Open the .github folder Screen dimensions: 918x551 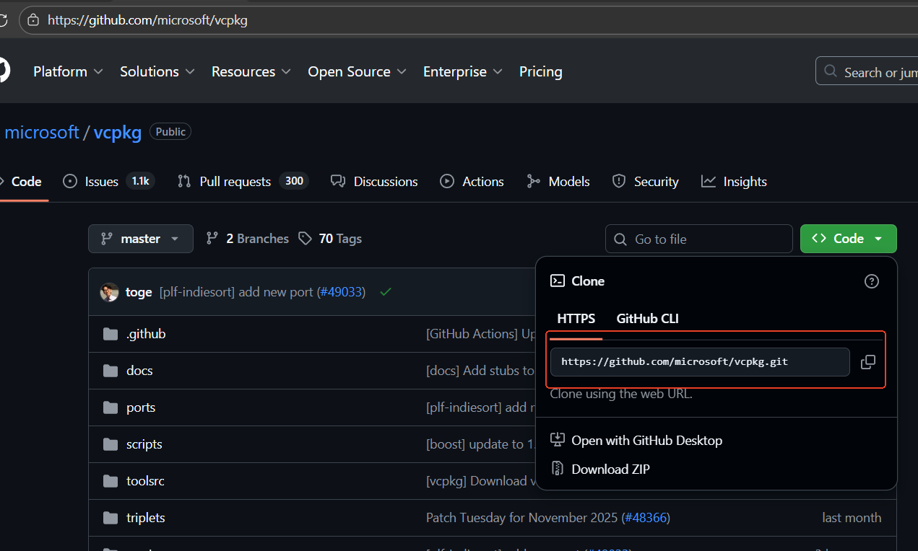pos(146,334)
